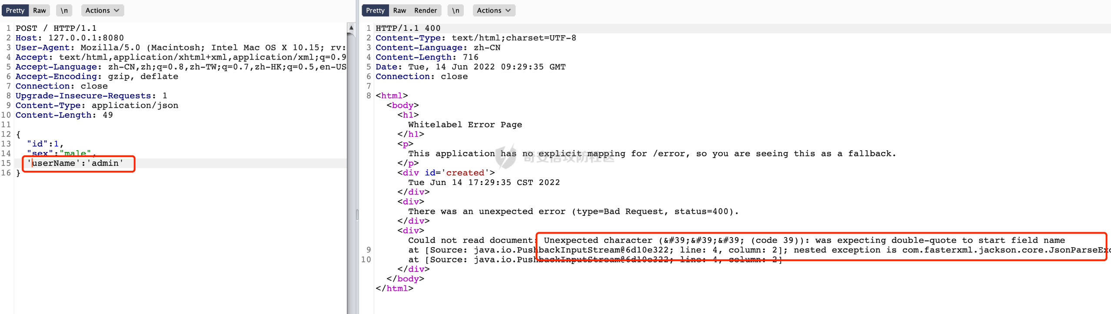Select the Raw tab in request pane
The image size is (1111, 314).
coord(39,10)
